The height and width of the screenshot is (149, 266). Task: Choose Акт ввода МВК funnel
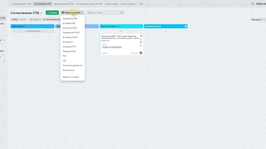pos(69,23)
